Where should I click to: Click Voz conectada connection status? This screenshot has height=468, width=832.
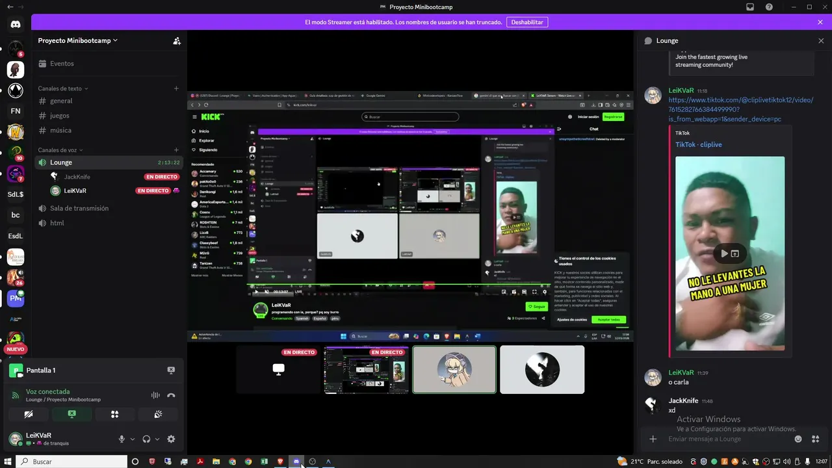tap(47, 392)
